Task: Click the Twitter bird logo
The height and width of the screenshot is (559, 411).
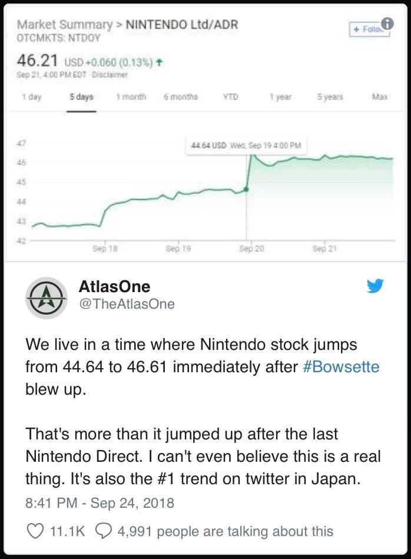Action: pyautogui.click(x=375, y=286)
